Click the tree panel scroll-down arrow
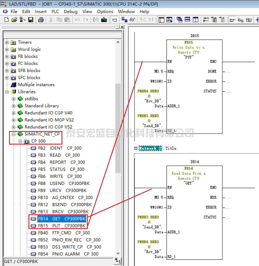 click(118, 254)
